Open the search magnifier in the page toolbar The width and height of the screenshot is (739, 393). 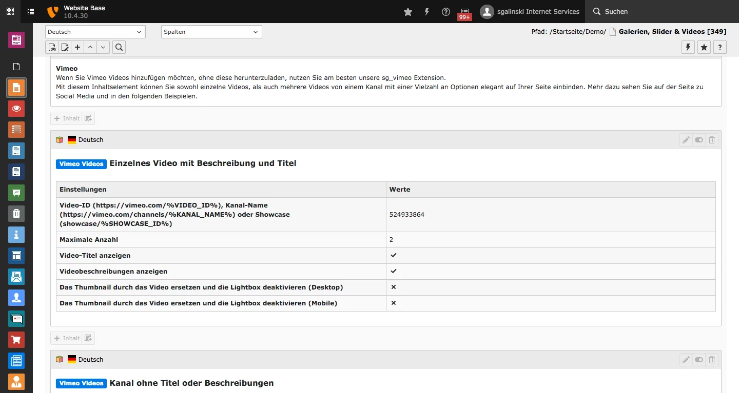[x=119, y=47]
